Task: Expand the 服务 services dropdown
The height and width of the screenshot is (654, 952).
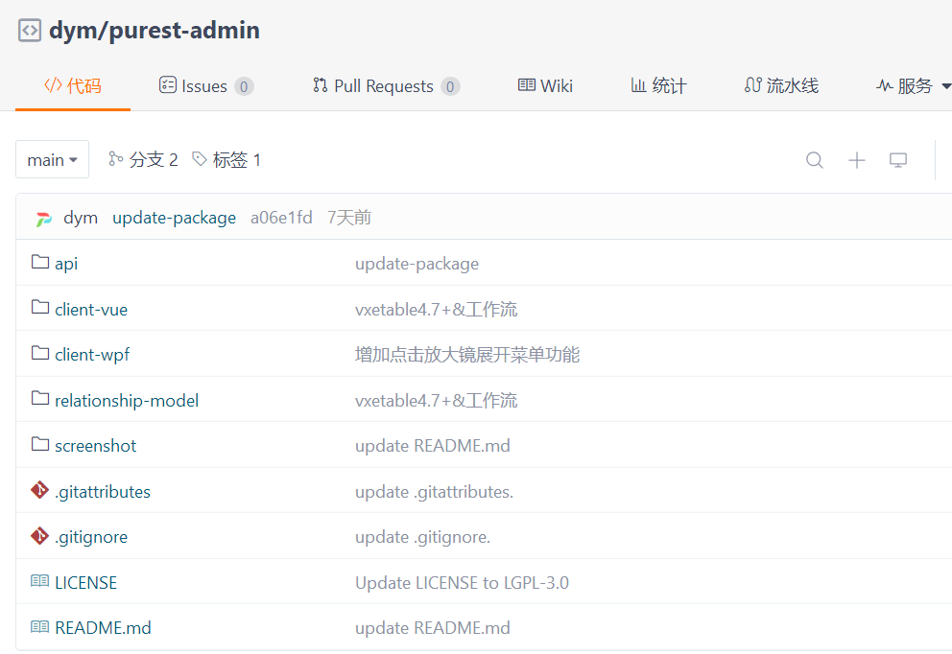Action: [x=914, y=86]
